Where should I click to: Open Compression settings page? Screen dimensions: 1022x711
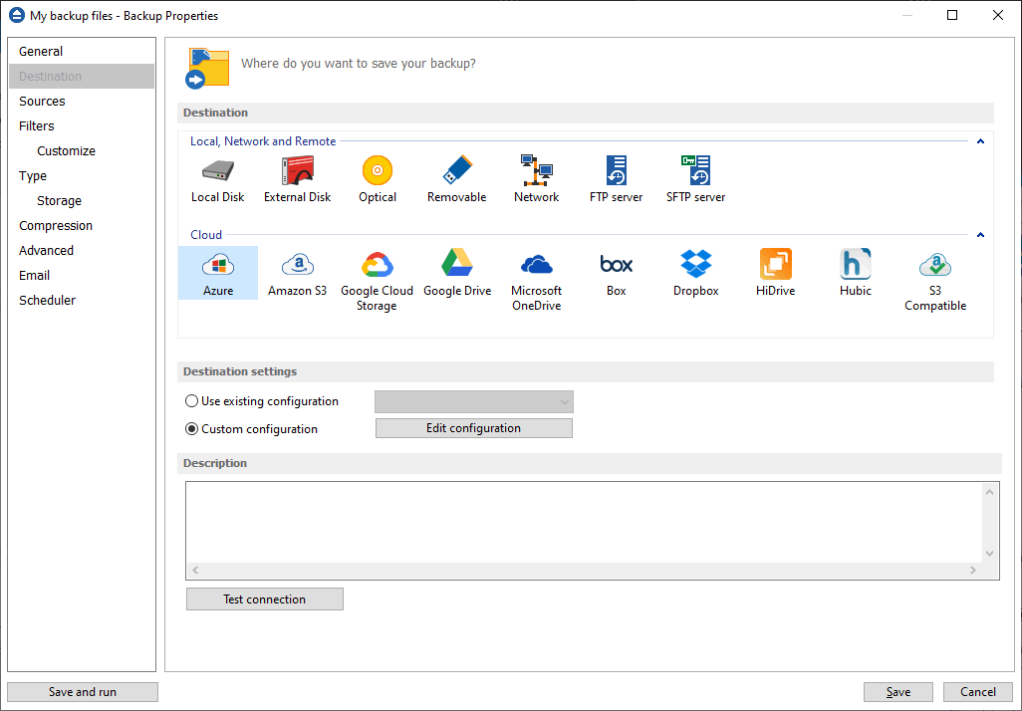point(82,225)
